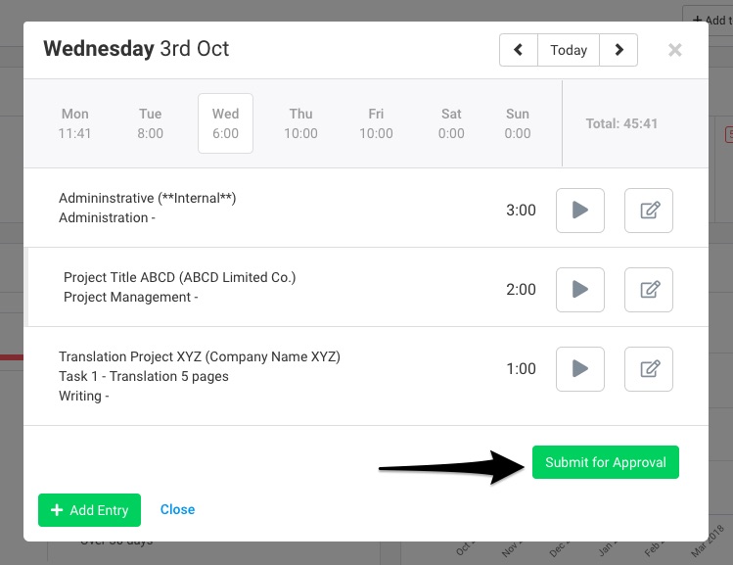Edit the Project Title ABCD entry
This screenshot has width=733, height=565.
pos(649,290)
